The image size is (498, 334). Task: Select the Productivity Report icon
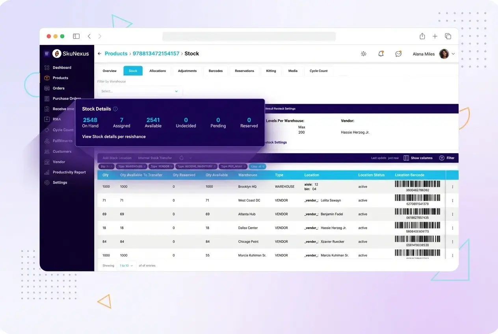pos(48,172)
